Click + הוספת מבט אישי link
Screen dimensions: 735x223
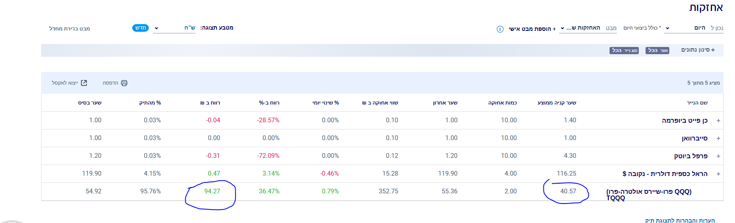[532, 29]
